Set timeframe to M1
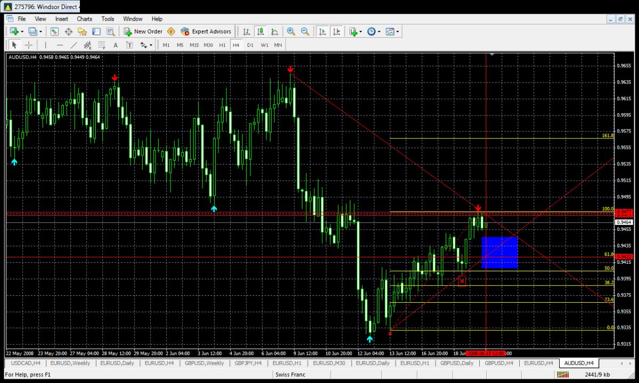Viewport: 639px width, 383px height. [167, 45]
